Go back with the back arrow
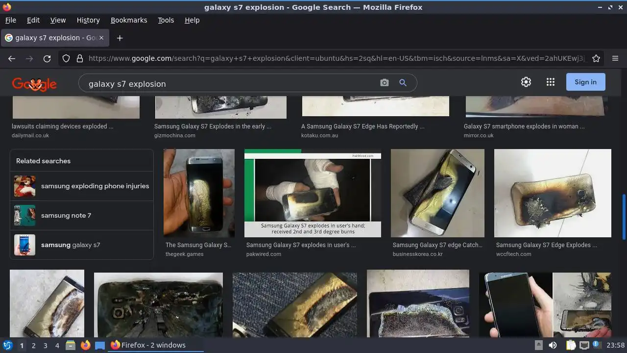 (x=12, y=58)
